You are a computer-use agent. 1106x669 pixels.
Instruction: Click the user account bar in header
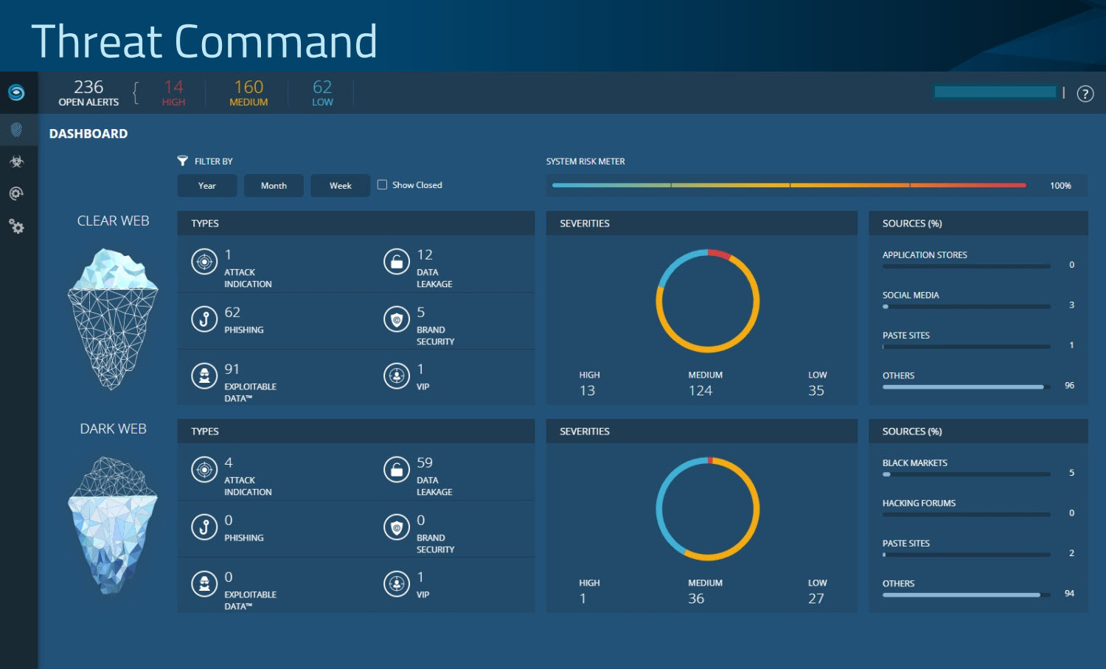click(995, 92)
